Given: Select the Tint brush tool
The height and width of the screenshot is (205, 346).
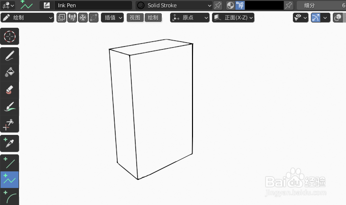Looking at the screenshot, I should [x=9, y=107].
